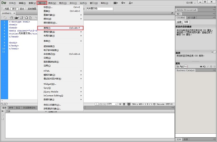Expand 表单(F) submenu

(x=60, y=41)
